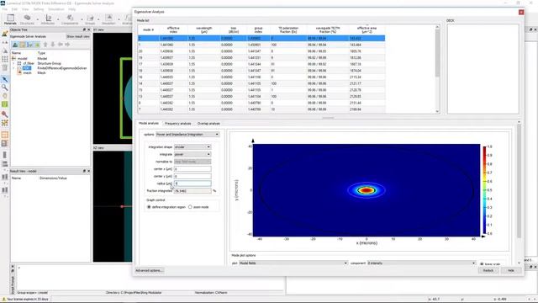
Task: Select the mode list row with effective area 2115.34
Action: click(261, 77)
